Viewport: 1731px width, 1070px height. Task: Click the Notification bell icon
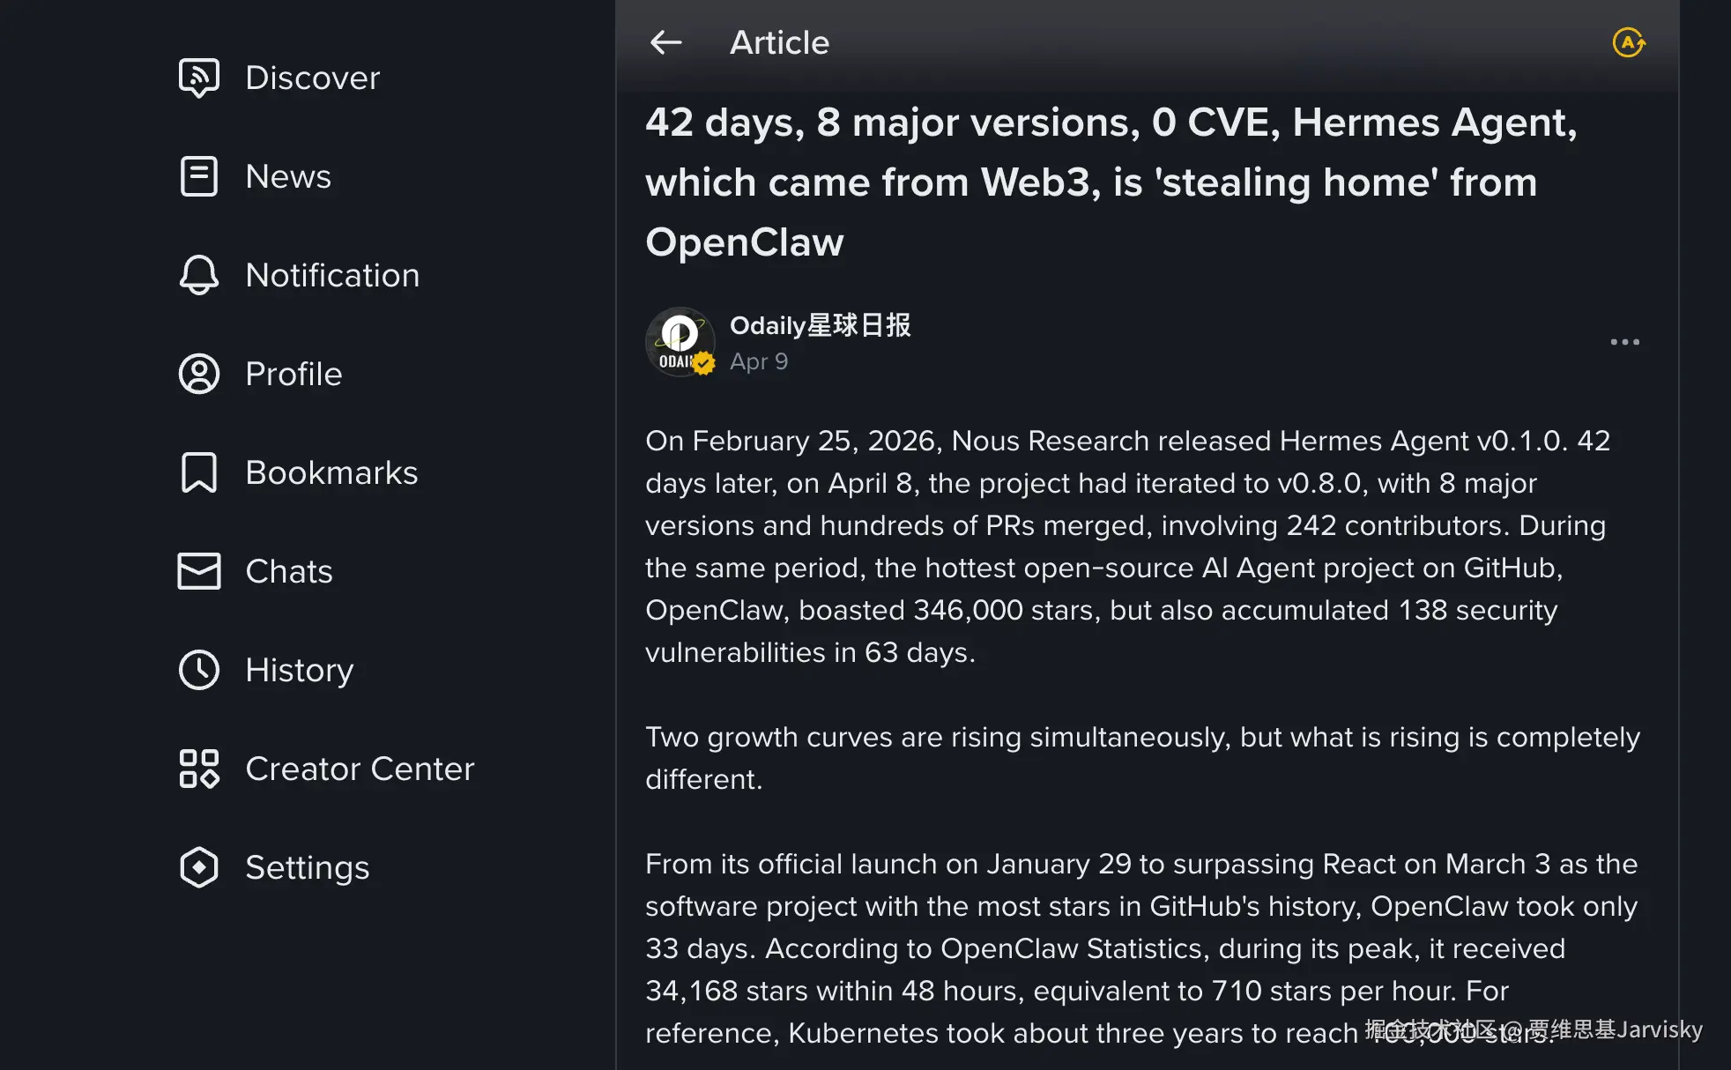coord(199,275)
